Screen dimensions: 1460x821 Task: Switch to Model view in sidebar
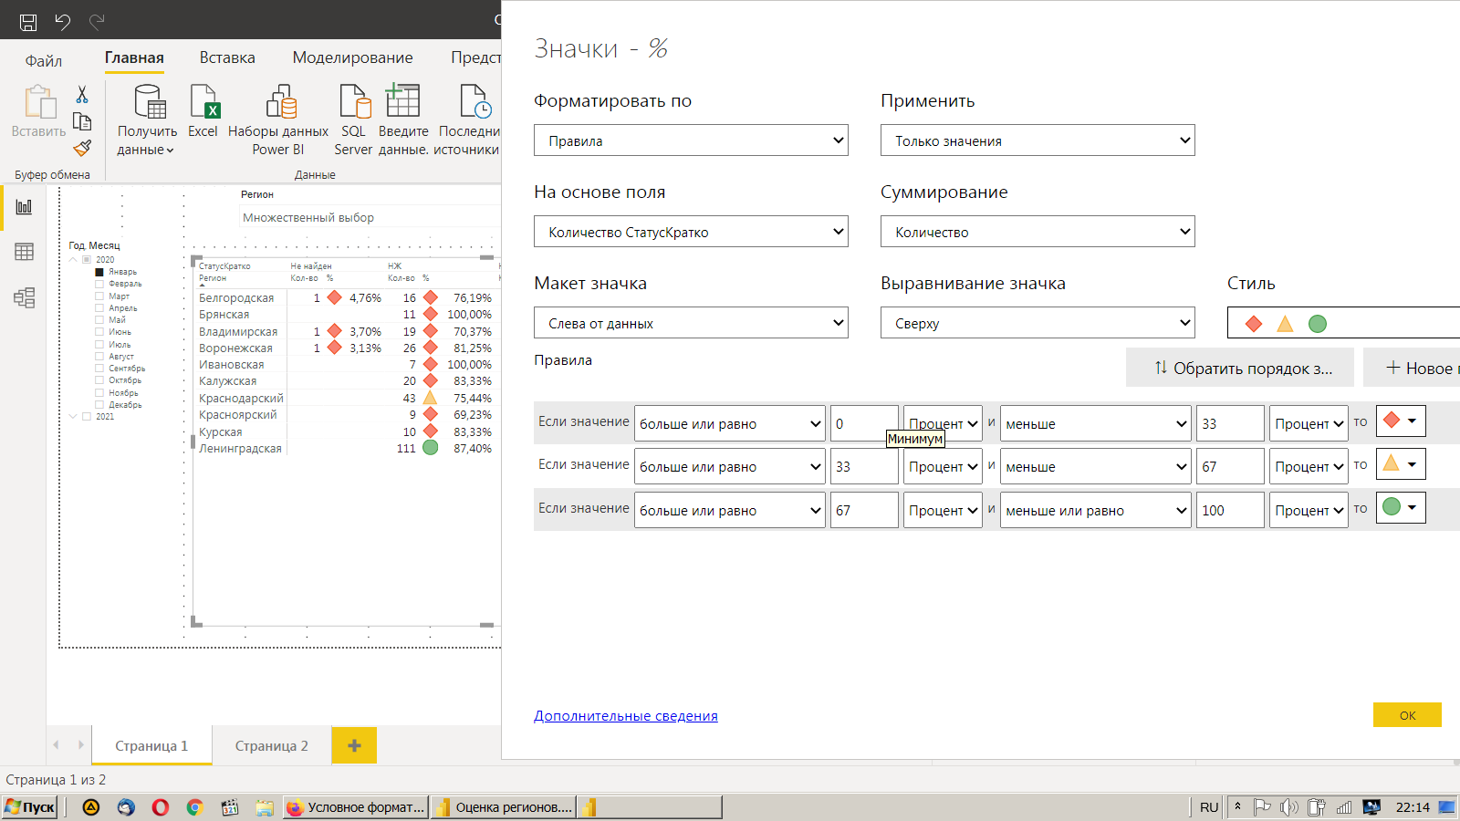pyautogui.click(x=24, y=297)
